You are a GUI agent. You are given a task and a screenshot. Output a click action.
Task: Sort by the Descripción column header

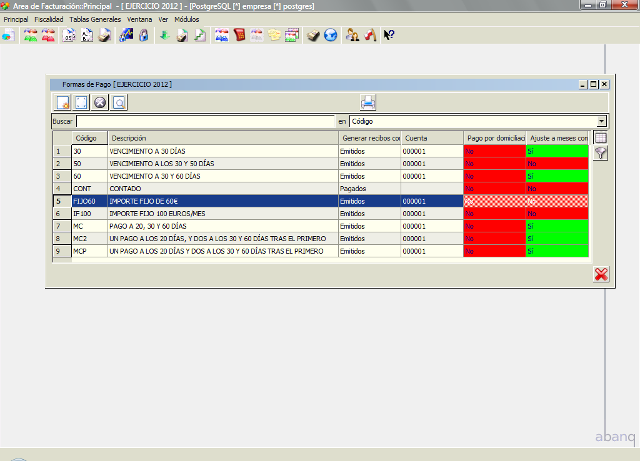pyautogui.click(x=223, y=138)
